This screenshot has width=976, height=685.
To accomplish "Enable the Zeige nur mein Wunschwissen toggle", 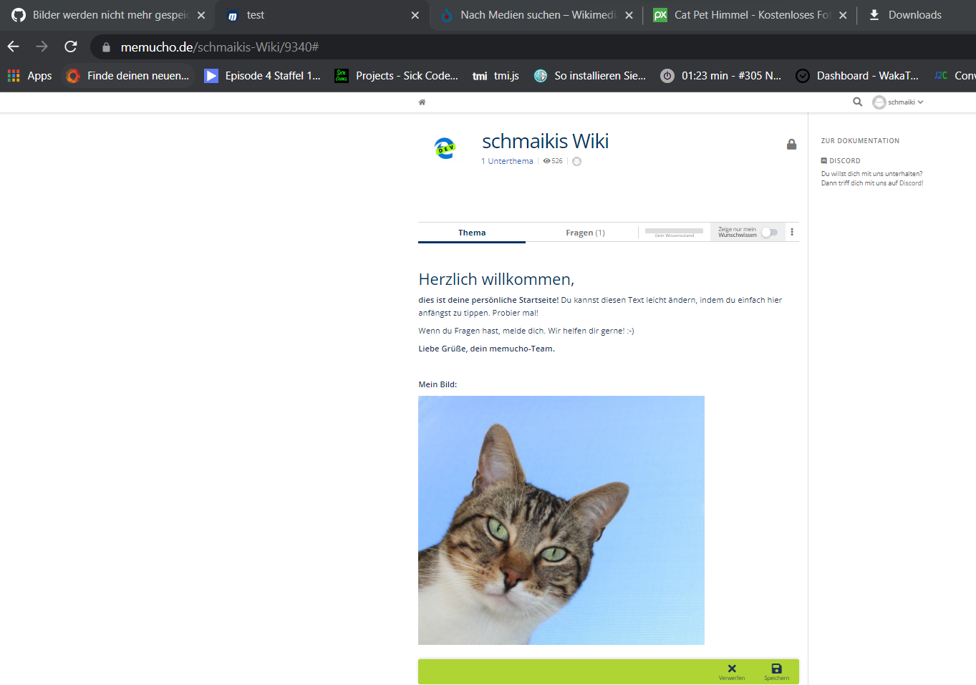I will (769, 232).
